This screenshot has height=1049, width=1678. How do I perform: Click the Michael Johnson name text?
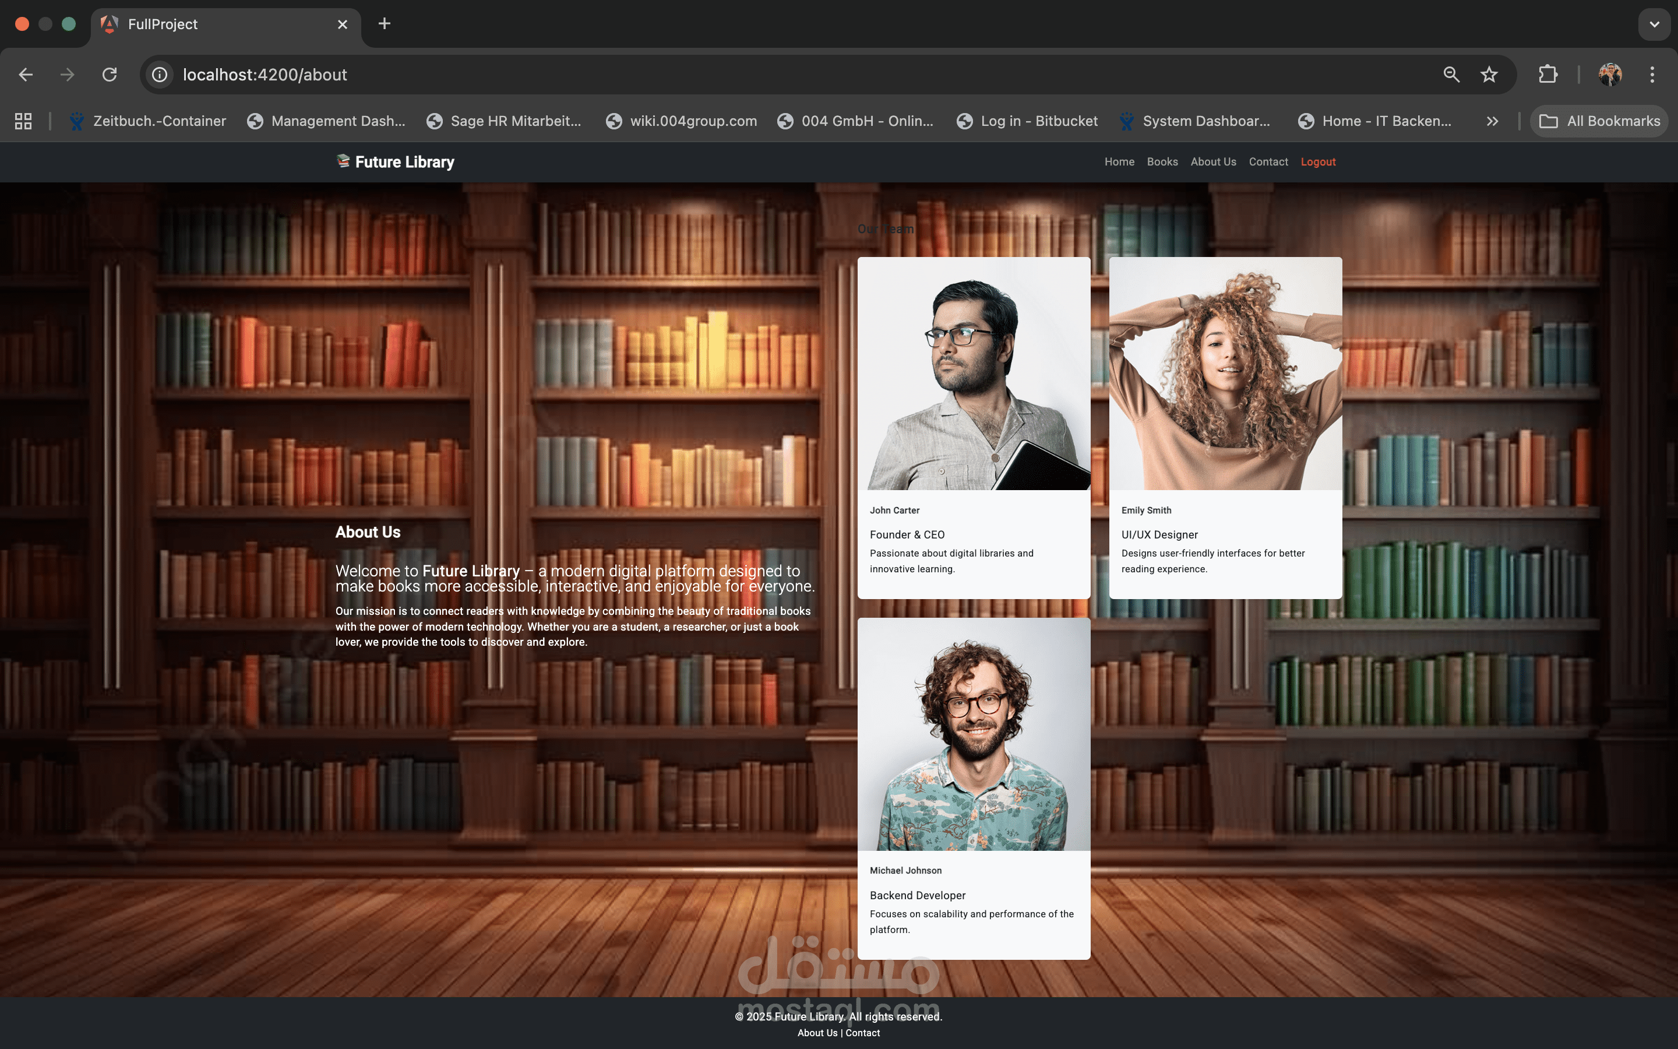pos(905,871)
